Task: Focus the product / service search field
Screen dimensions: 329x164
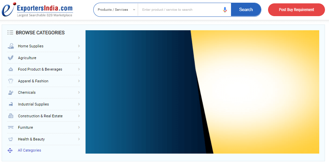Action: click(180, 10)
